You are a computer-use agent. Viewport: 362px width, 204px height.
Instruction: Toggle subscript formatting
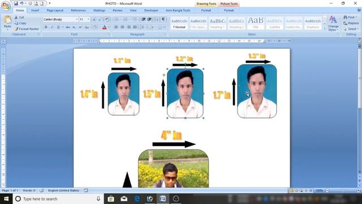(74, 27)
